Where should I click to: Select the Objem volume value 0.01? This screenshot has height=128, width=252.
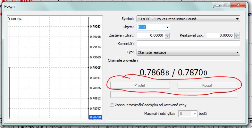point(142,27)
